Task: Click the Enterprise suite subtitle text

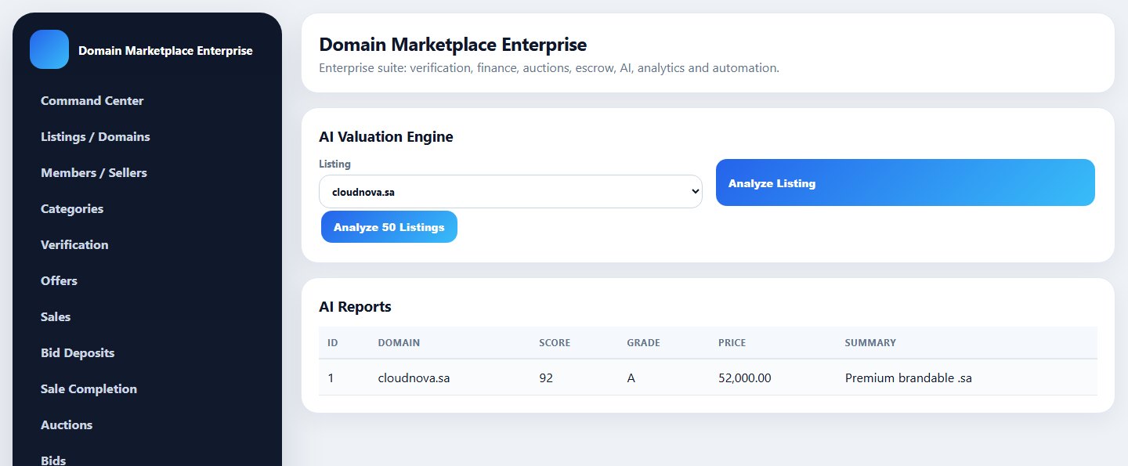Action: 549,68
